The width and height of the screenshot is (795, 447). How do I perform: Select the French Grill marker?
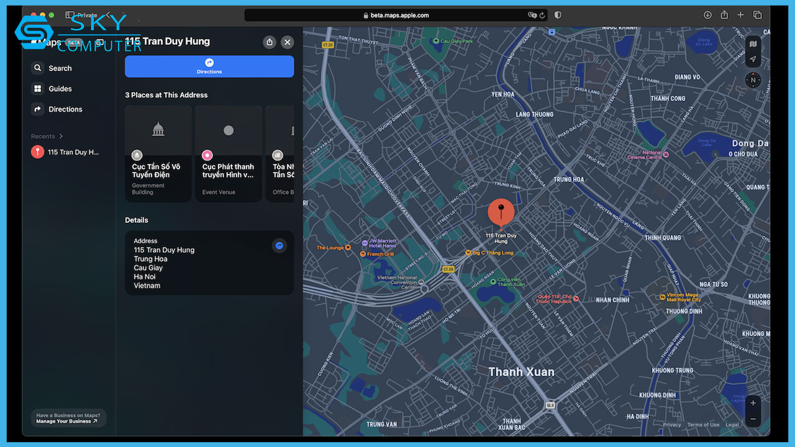pos(363,254)
